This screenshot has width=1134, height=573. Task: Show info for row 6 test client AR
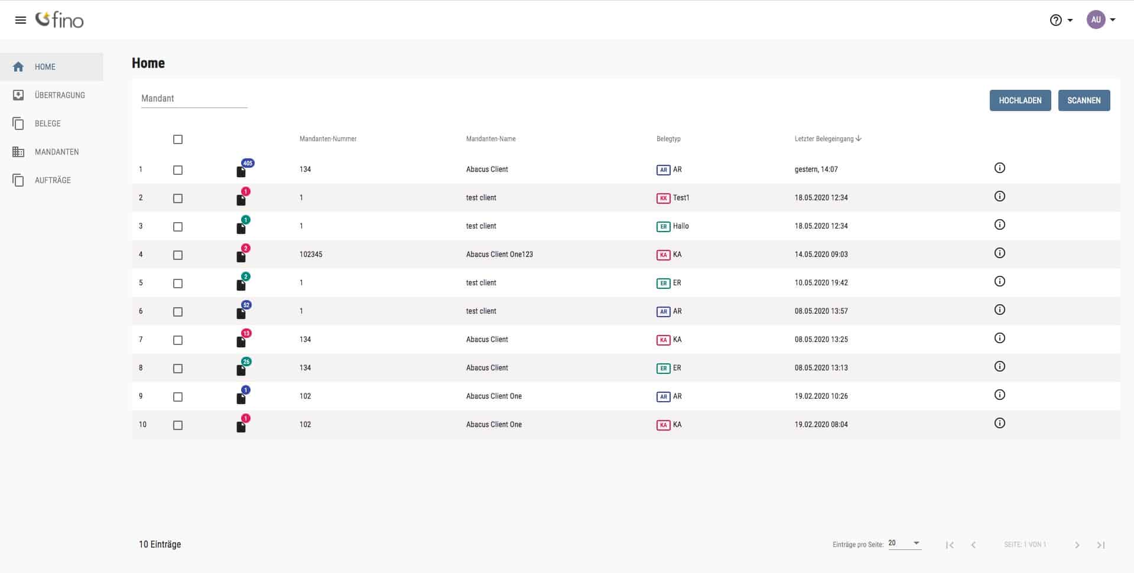tap(1000, 310)
